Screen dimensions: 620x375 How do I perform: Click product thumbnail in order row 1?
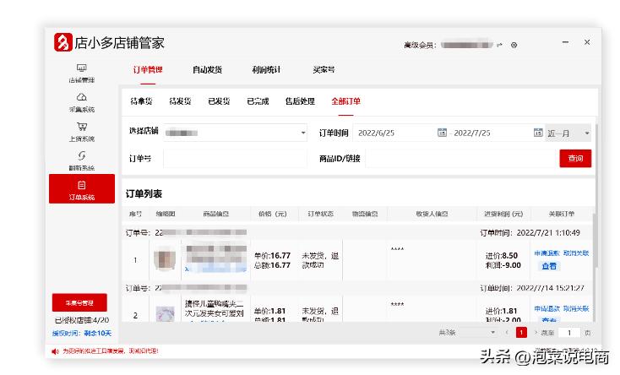click(165, 260)
